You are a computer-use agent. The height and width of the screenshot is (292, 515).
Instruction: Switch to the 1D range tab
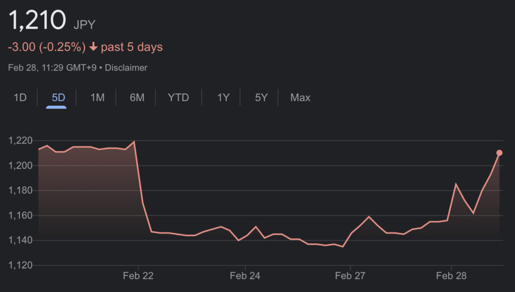20,98
